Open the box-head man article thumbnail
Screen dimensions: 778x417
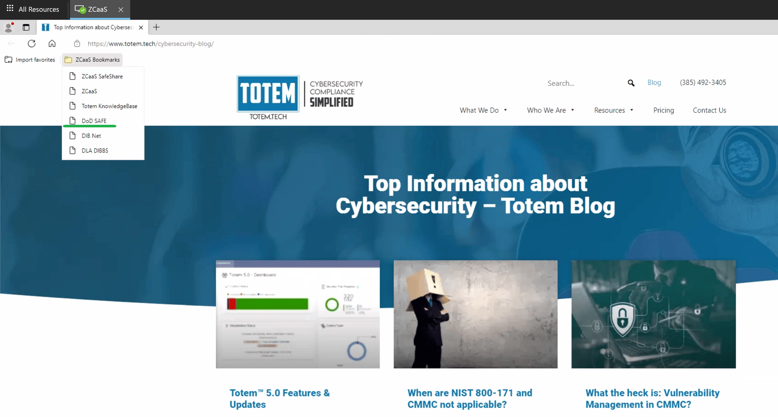tap(475, 314)
